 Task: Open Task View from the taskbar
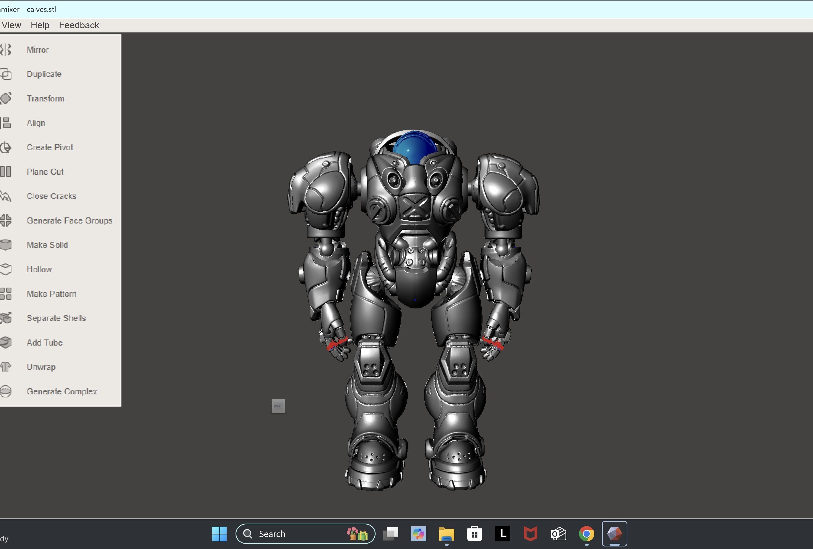coord(390,534)
